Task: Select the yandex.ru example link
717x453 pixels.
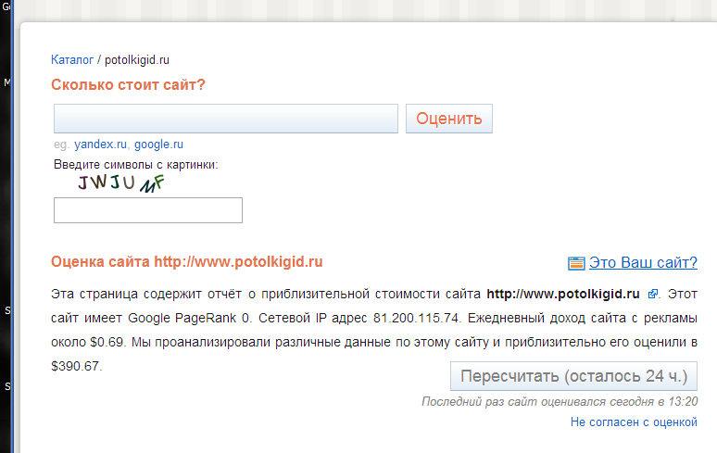Action: [x=100, y=145]
